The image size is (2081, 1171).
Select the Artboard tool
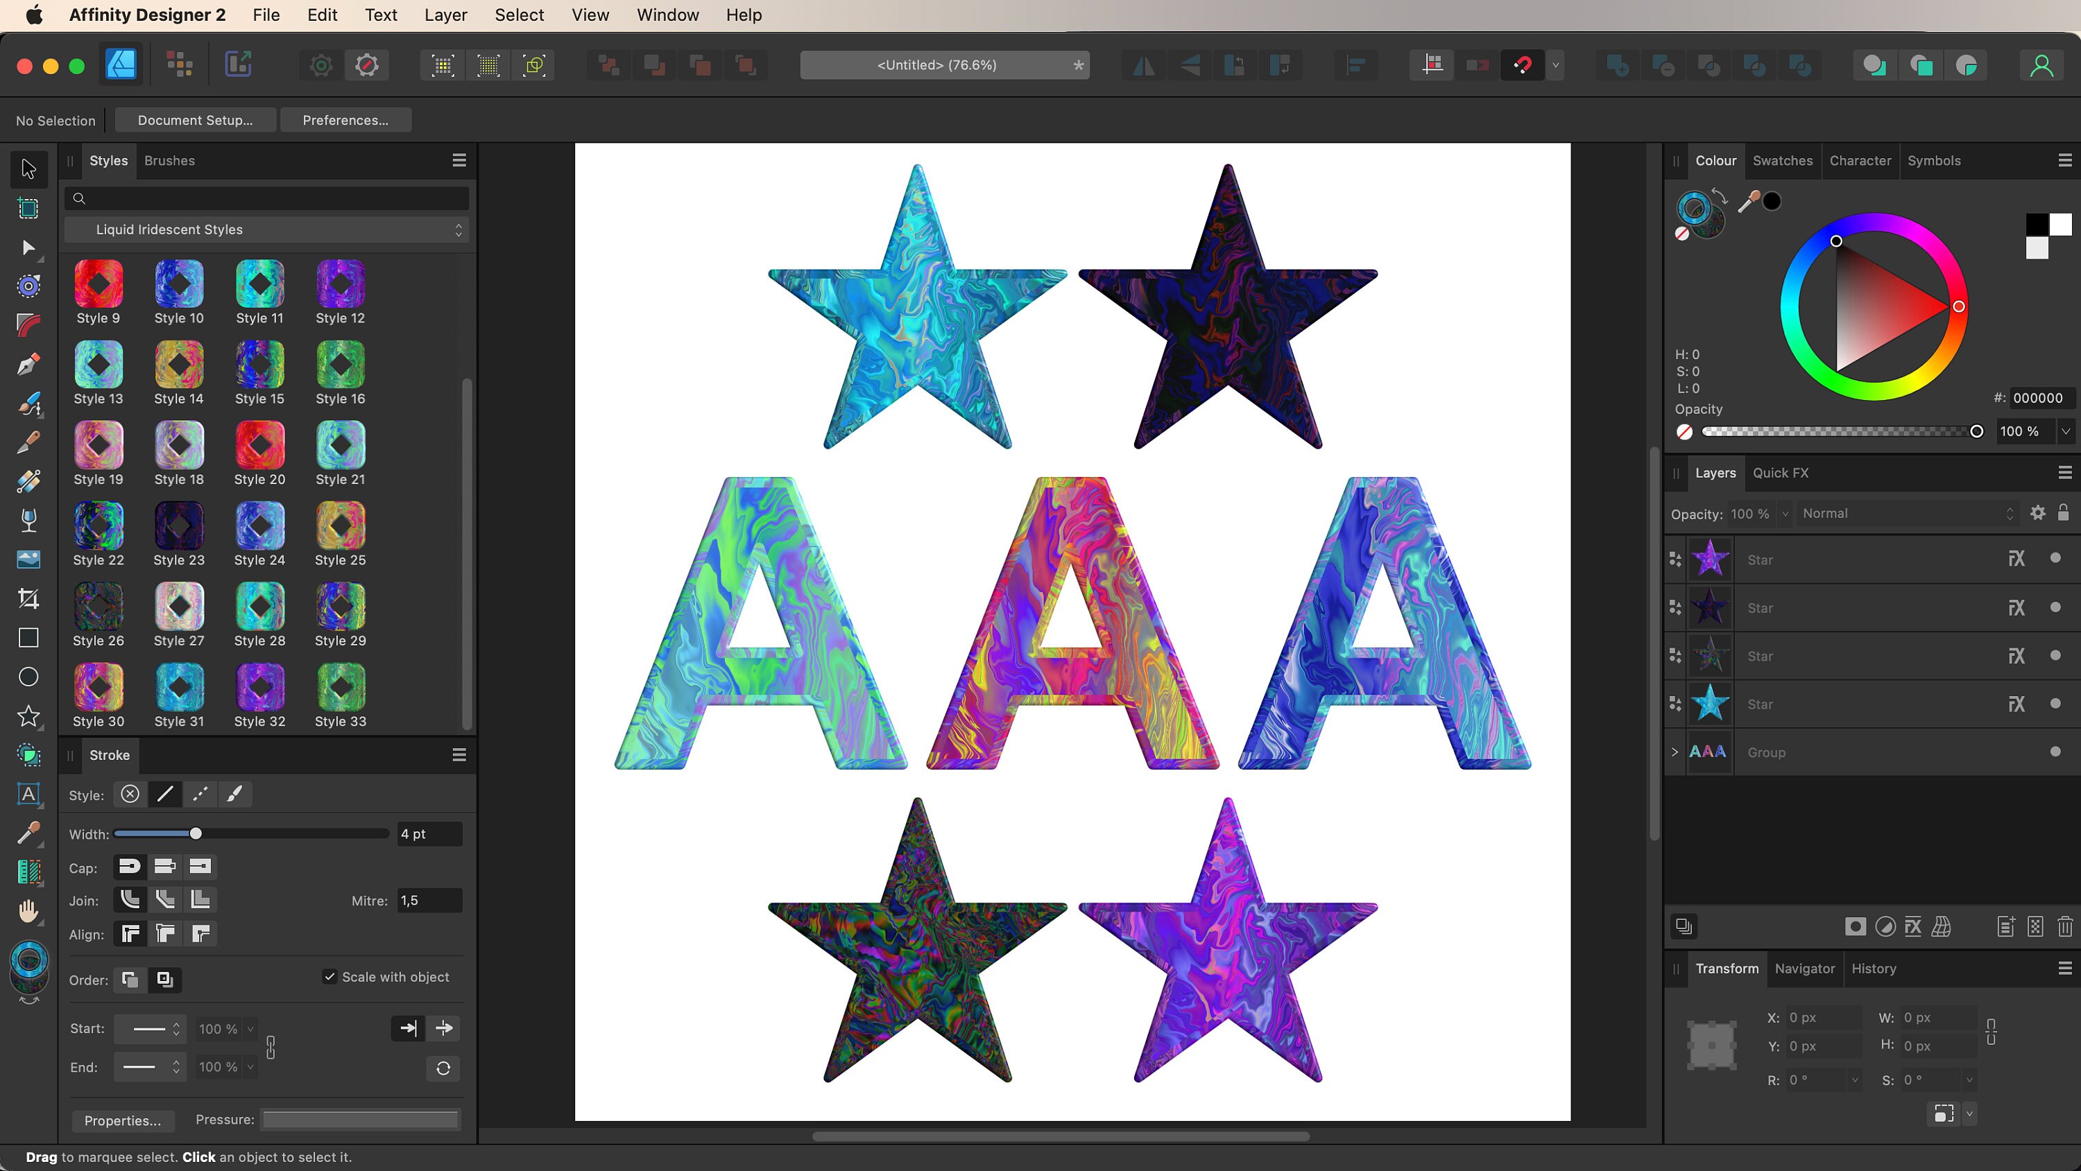28,209
